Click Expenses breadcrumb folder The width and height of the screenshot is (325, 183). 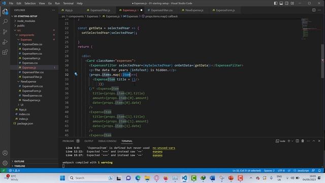coord(92,16)
